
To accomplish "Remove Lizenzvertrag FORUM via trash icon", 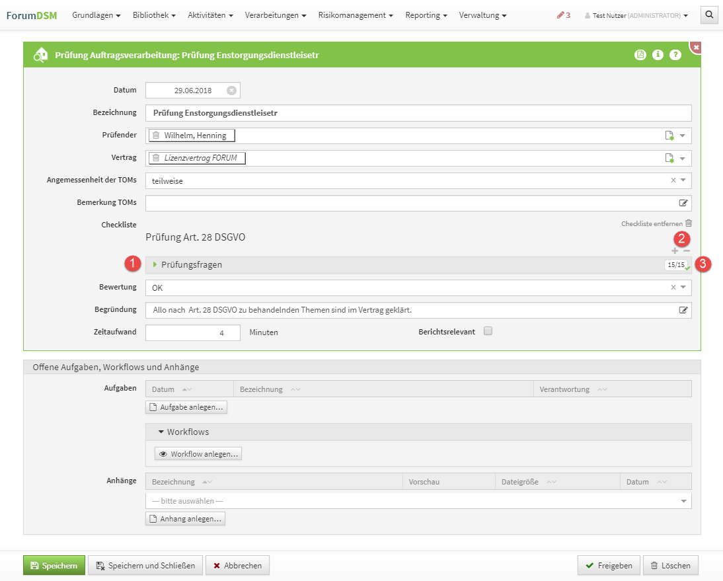I will 156,158.
